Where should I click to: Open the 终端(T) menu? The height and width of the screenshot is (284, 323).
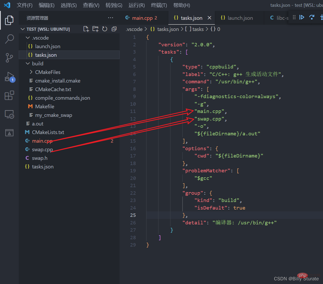159,5
